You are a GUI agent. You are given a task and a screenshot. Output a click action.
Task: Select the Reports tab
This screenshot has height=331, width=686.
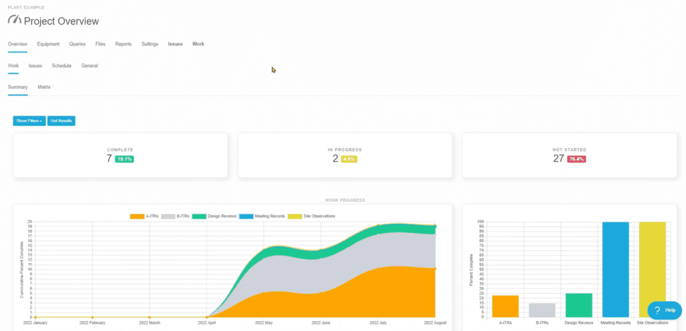123,44
